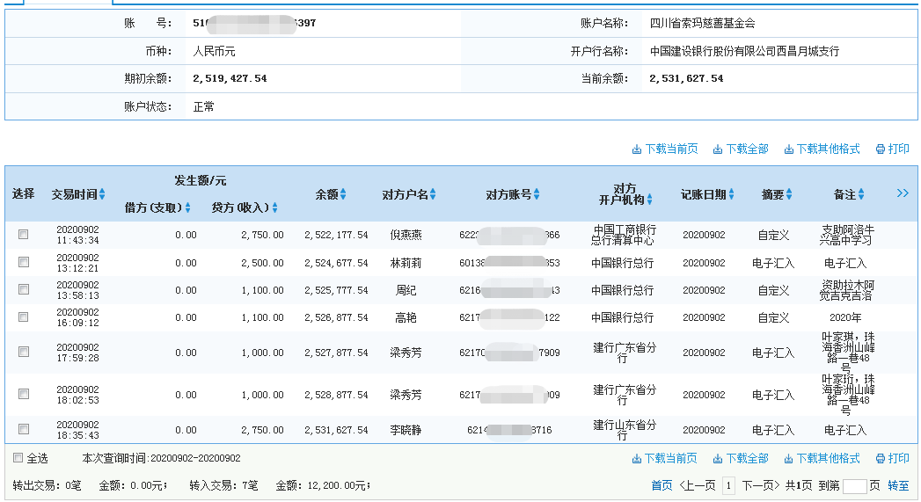Select the 周纪 transaction checkbox

tap(24, 289)
